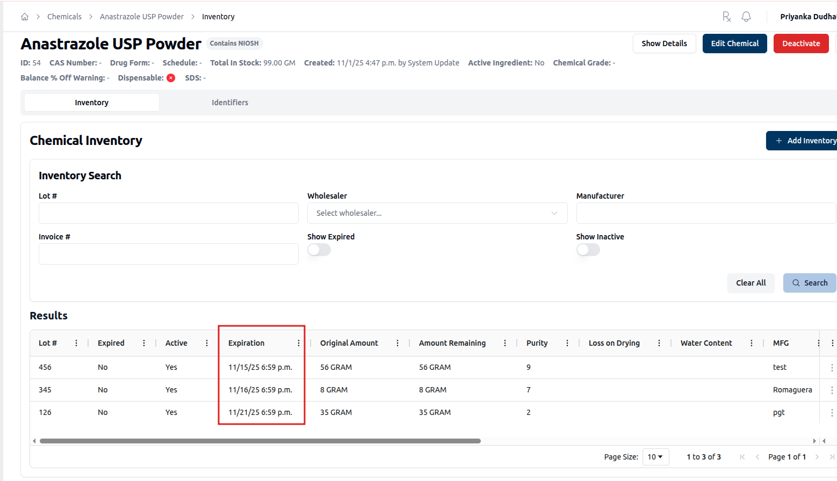The image size is (837, 481).
Task: Click the horizontal table scrollbar
Action: [260, 441]
